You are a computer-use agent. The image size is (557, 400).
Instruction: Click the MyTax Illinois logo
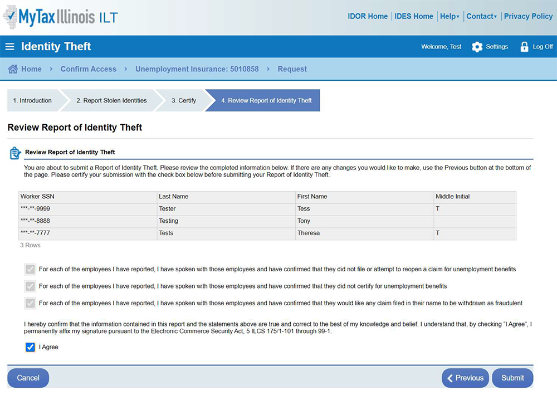[60, 17]
